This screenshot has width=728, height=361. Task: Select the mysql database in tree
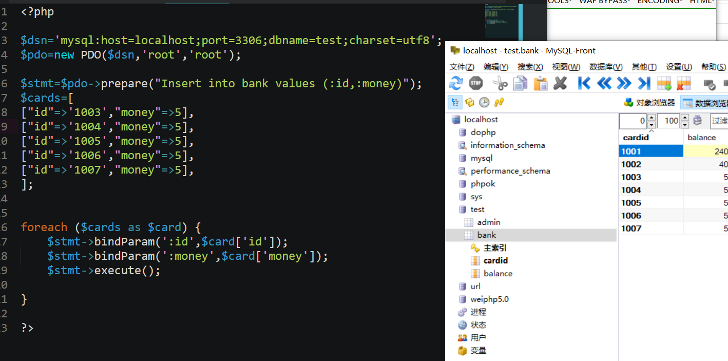[x=482, y=158]
